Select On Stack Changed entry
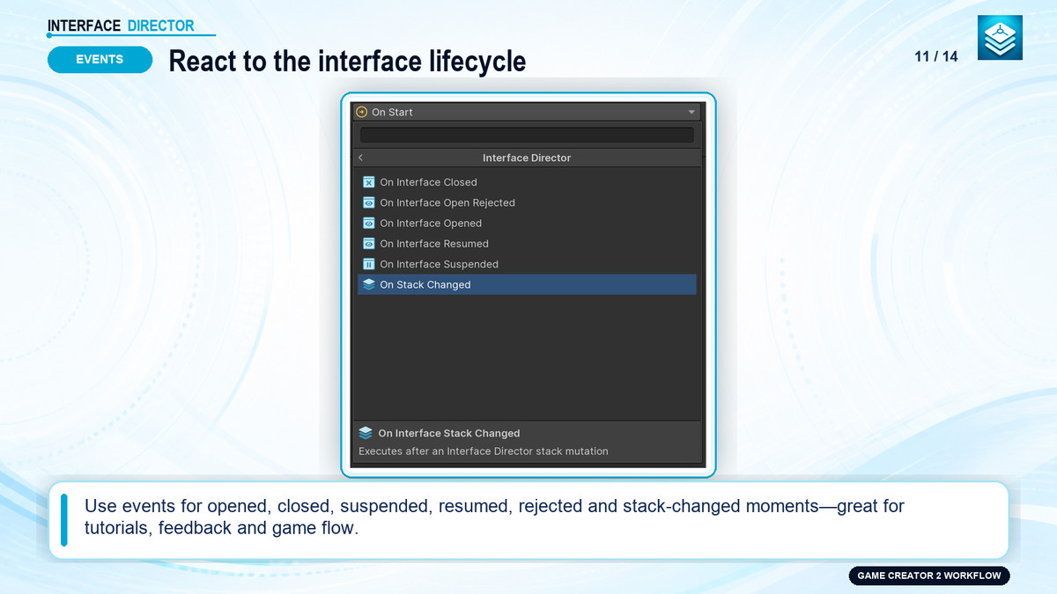The width and height of the screenshot is (1057, 594). (527, 284)
